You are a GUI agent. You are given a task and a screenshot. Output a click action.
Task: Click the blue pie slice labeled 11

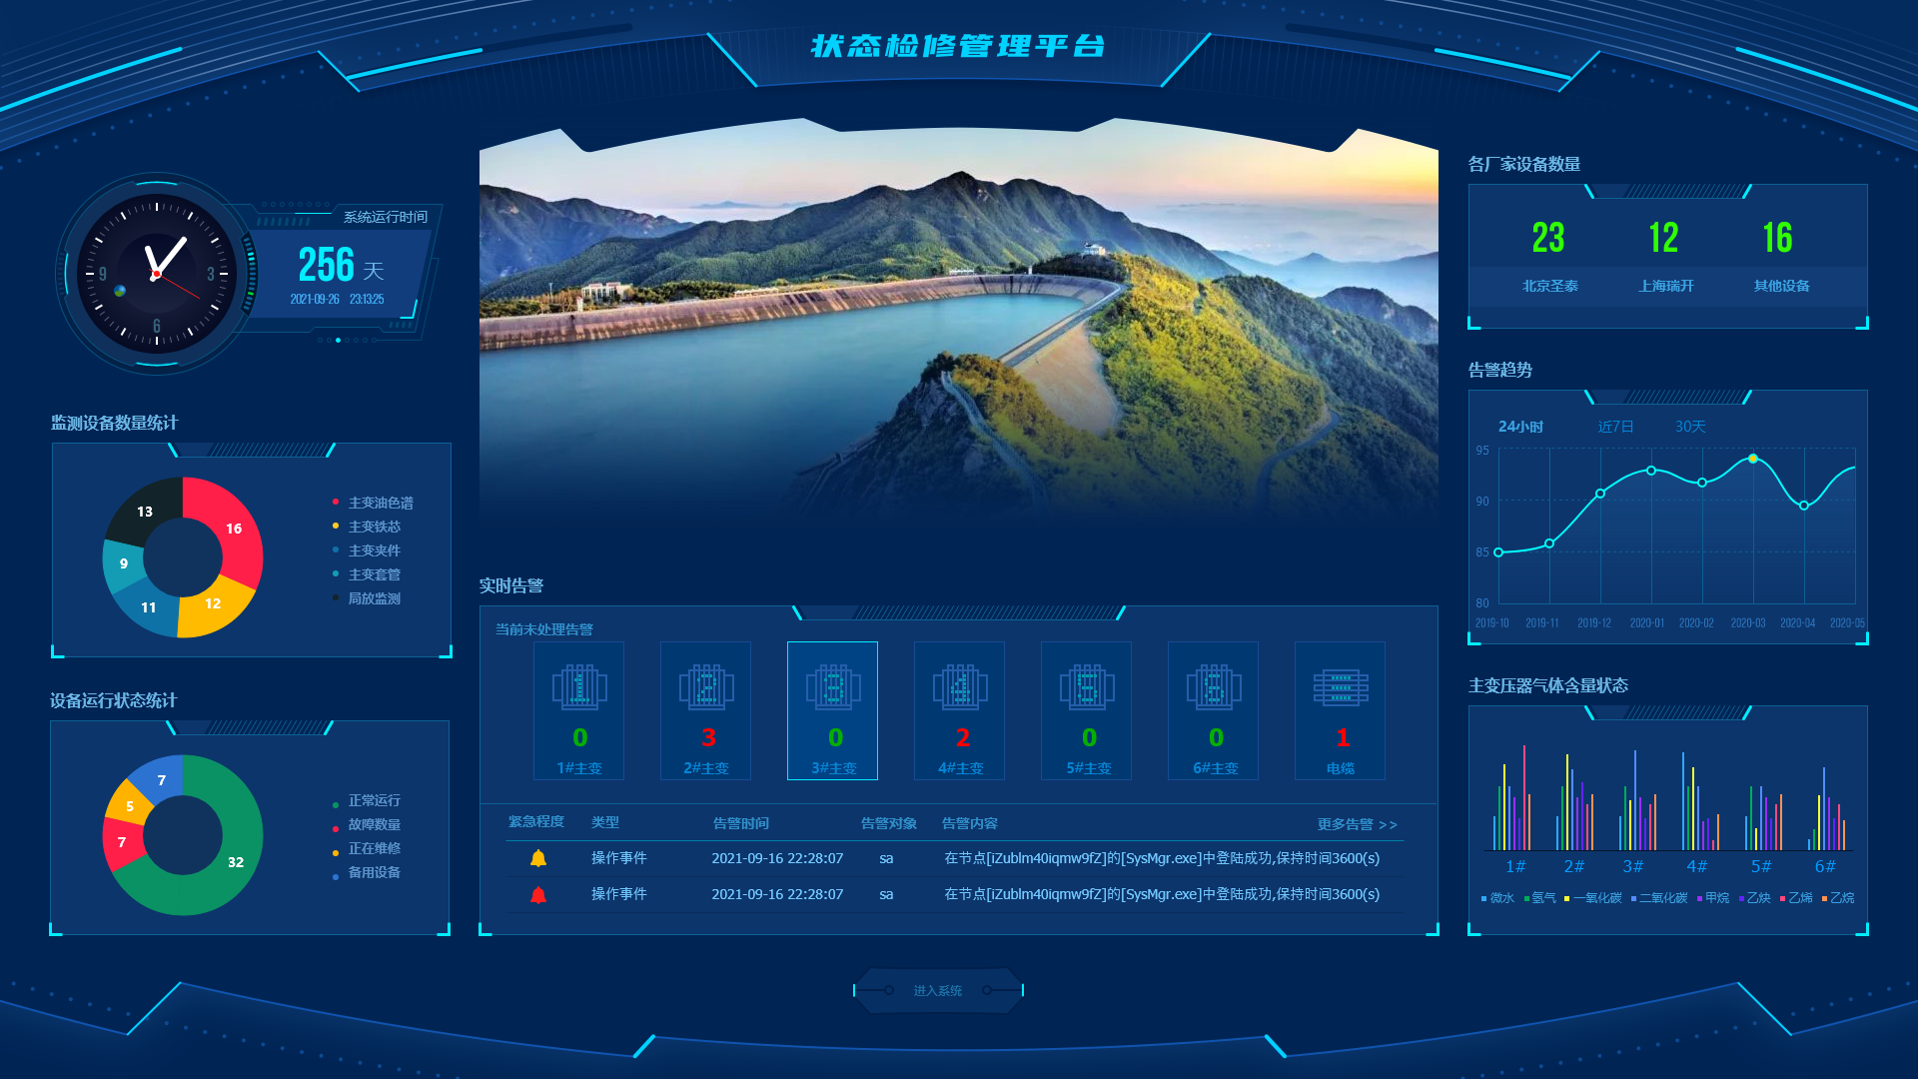pyautogui.click(x=148, y=607)
